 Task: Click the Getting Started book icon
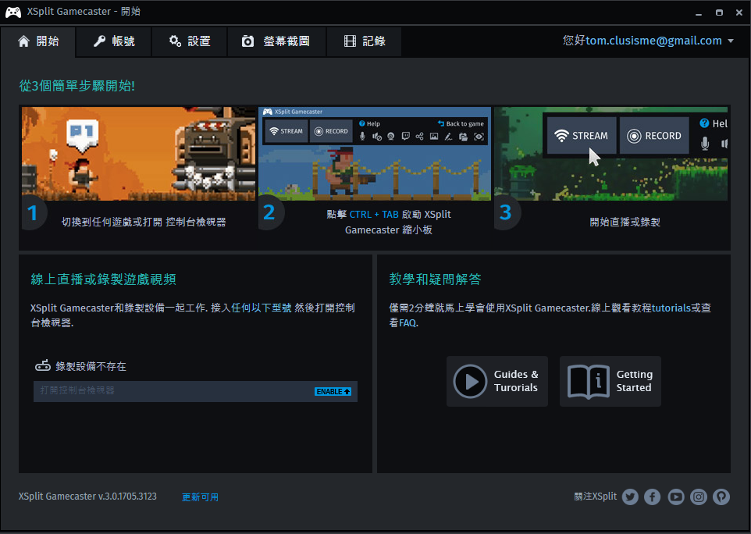[x=588, y=381]
